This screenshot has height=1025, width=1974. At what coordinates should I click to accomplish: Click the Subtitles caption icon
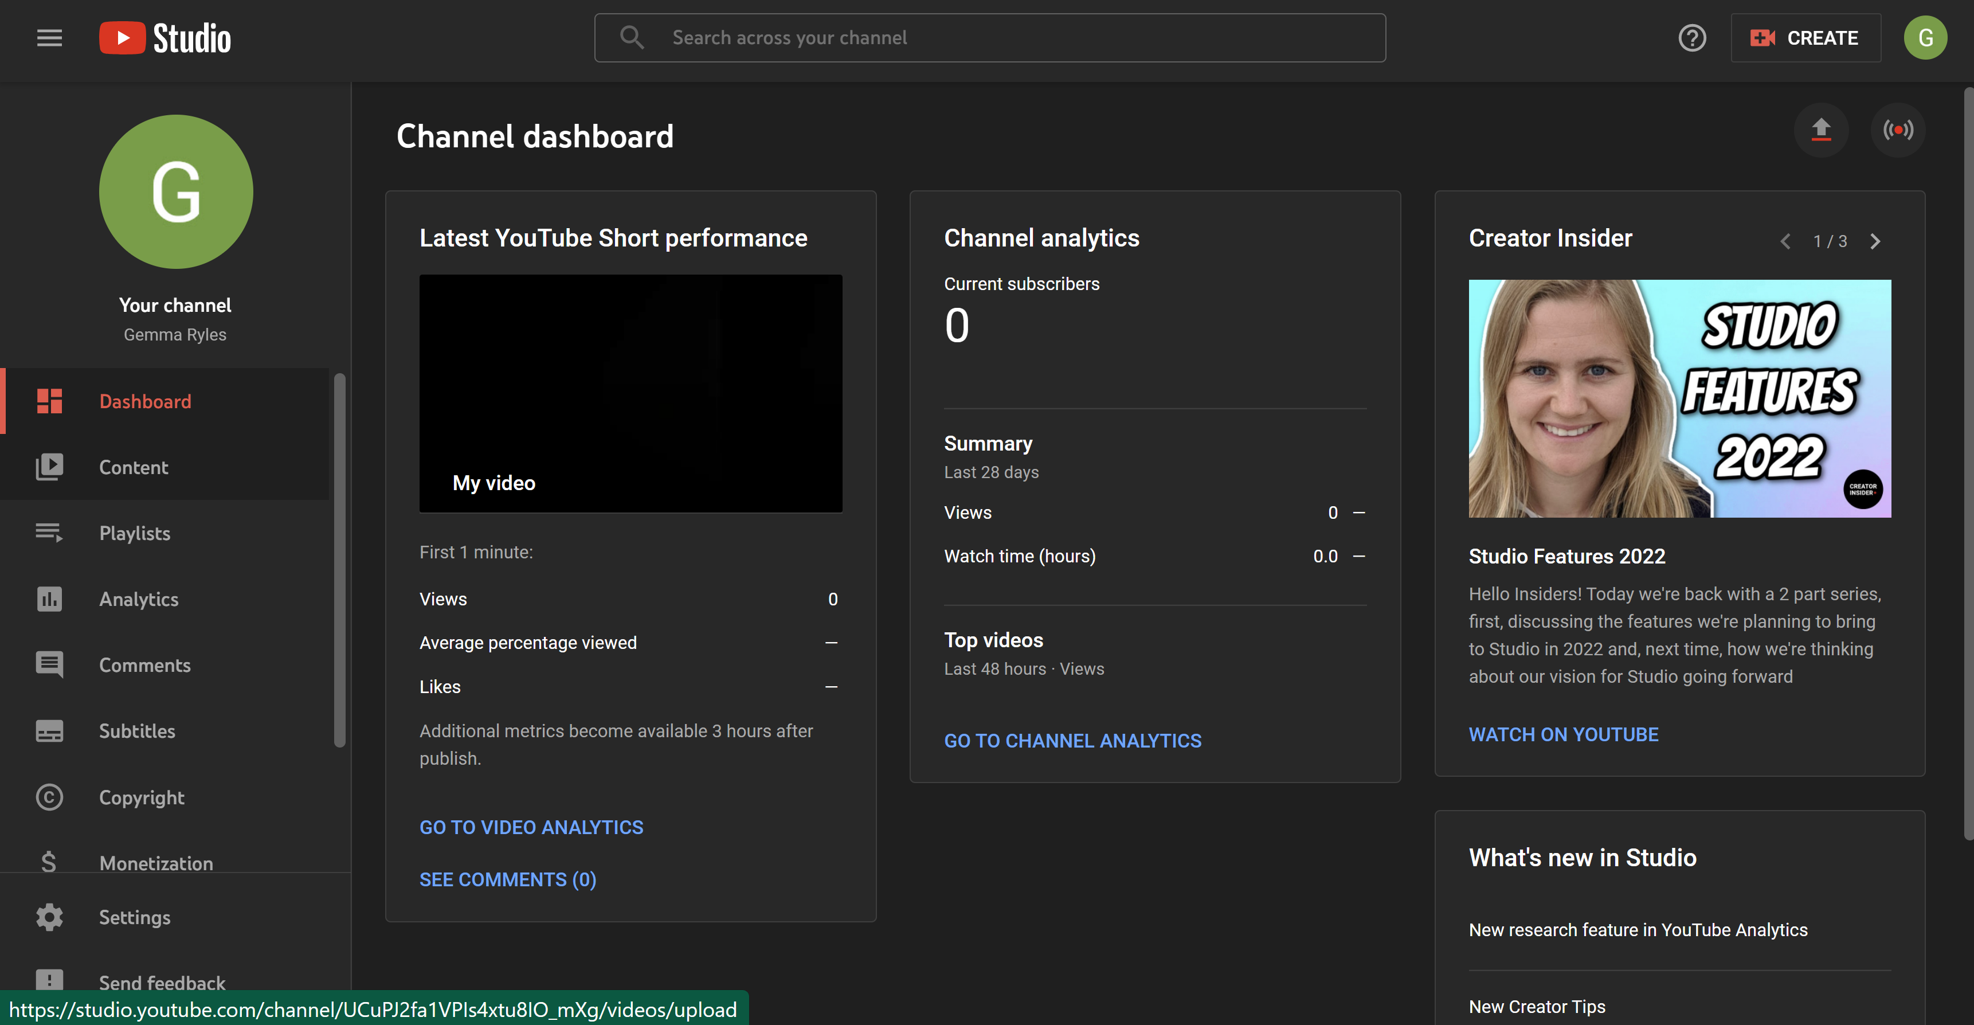point(49,730)
